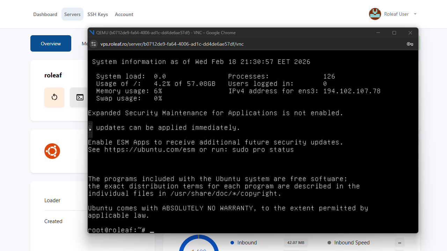Click the Roleaf User avatar image

coord(375,14)
